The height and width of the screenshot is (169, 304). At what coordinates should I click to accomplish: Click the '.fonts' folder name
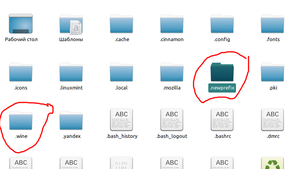pyautogui.click(x=273, y=39)
